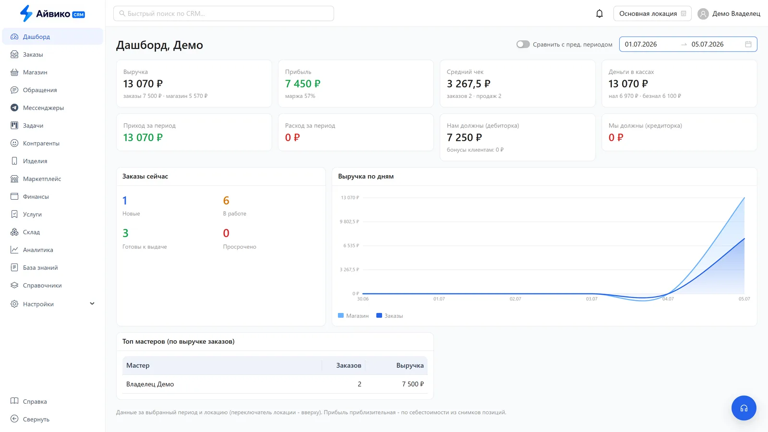Open Склад menu item
The height and width of the screenshot is (432, 768).
click(53, 232)
